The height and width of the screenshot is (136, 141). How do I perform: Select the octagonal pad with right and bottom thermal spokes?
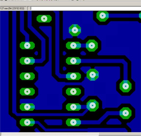(x=93, y=75)
